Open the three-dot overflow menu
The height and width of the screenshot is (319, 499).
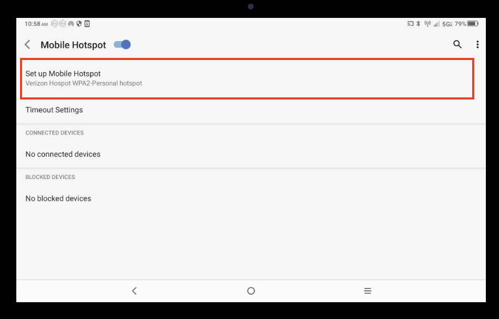[477, 45]
